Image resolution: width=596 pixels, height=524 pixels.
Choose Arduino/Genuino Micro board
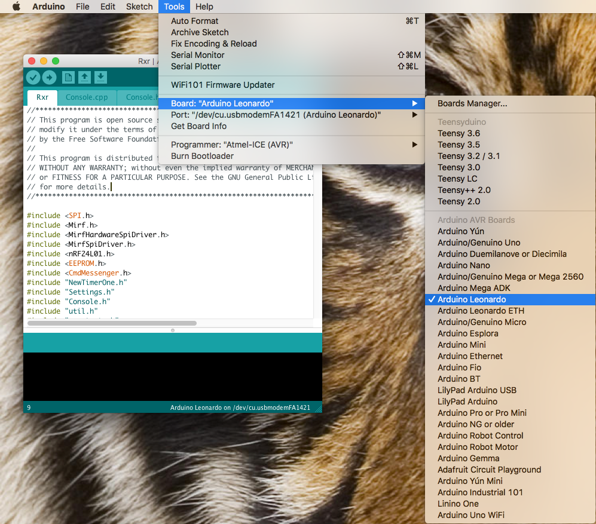[511, 322]
